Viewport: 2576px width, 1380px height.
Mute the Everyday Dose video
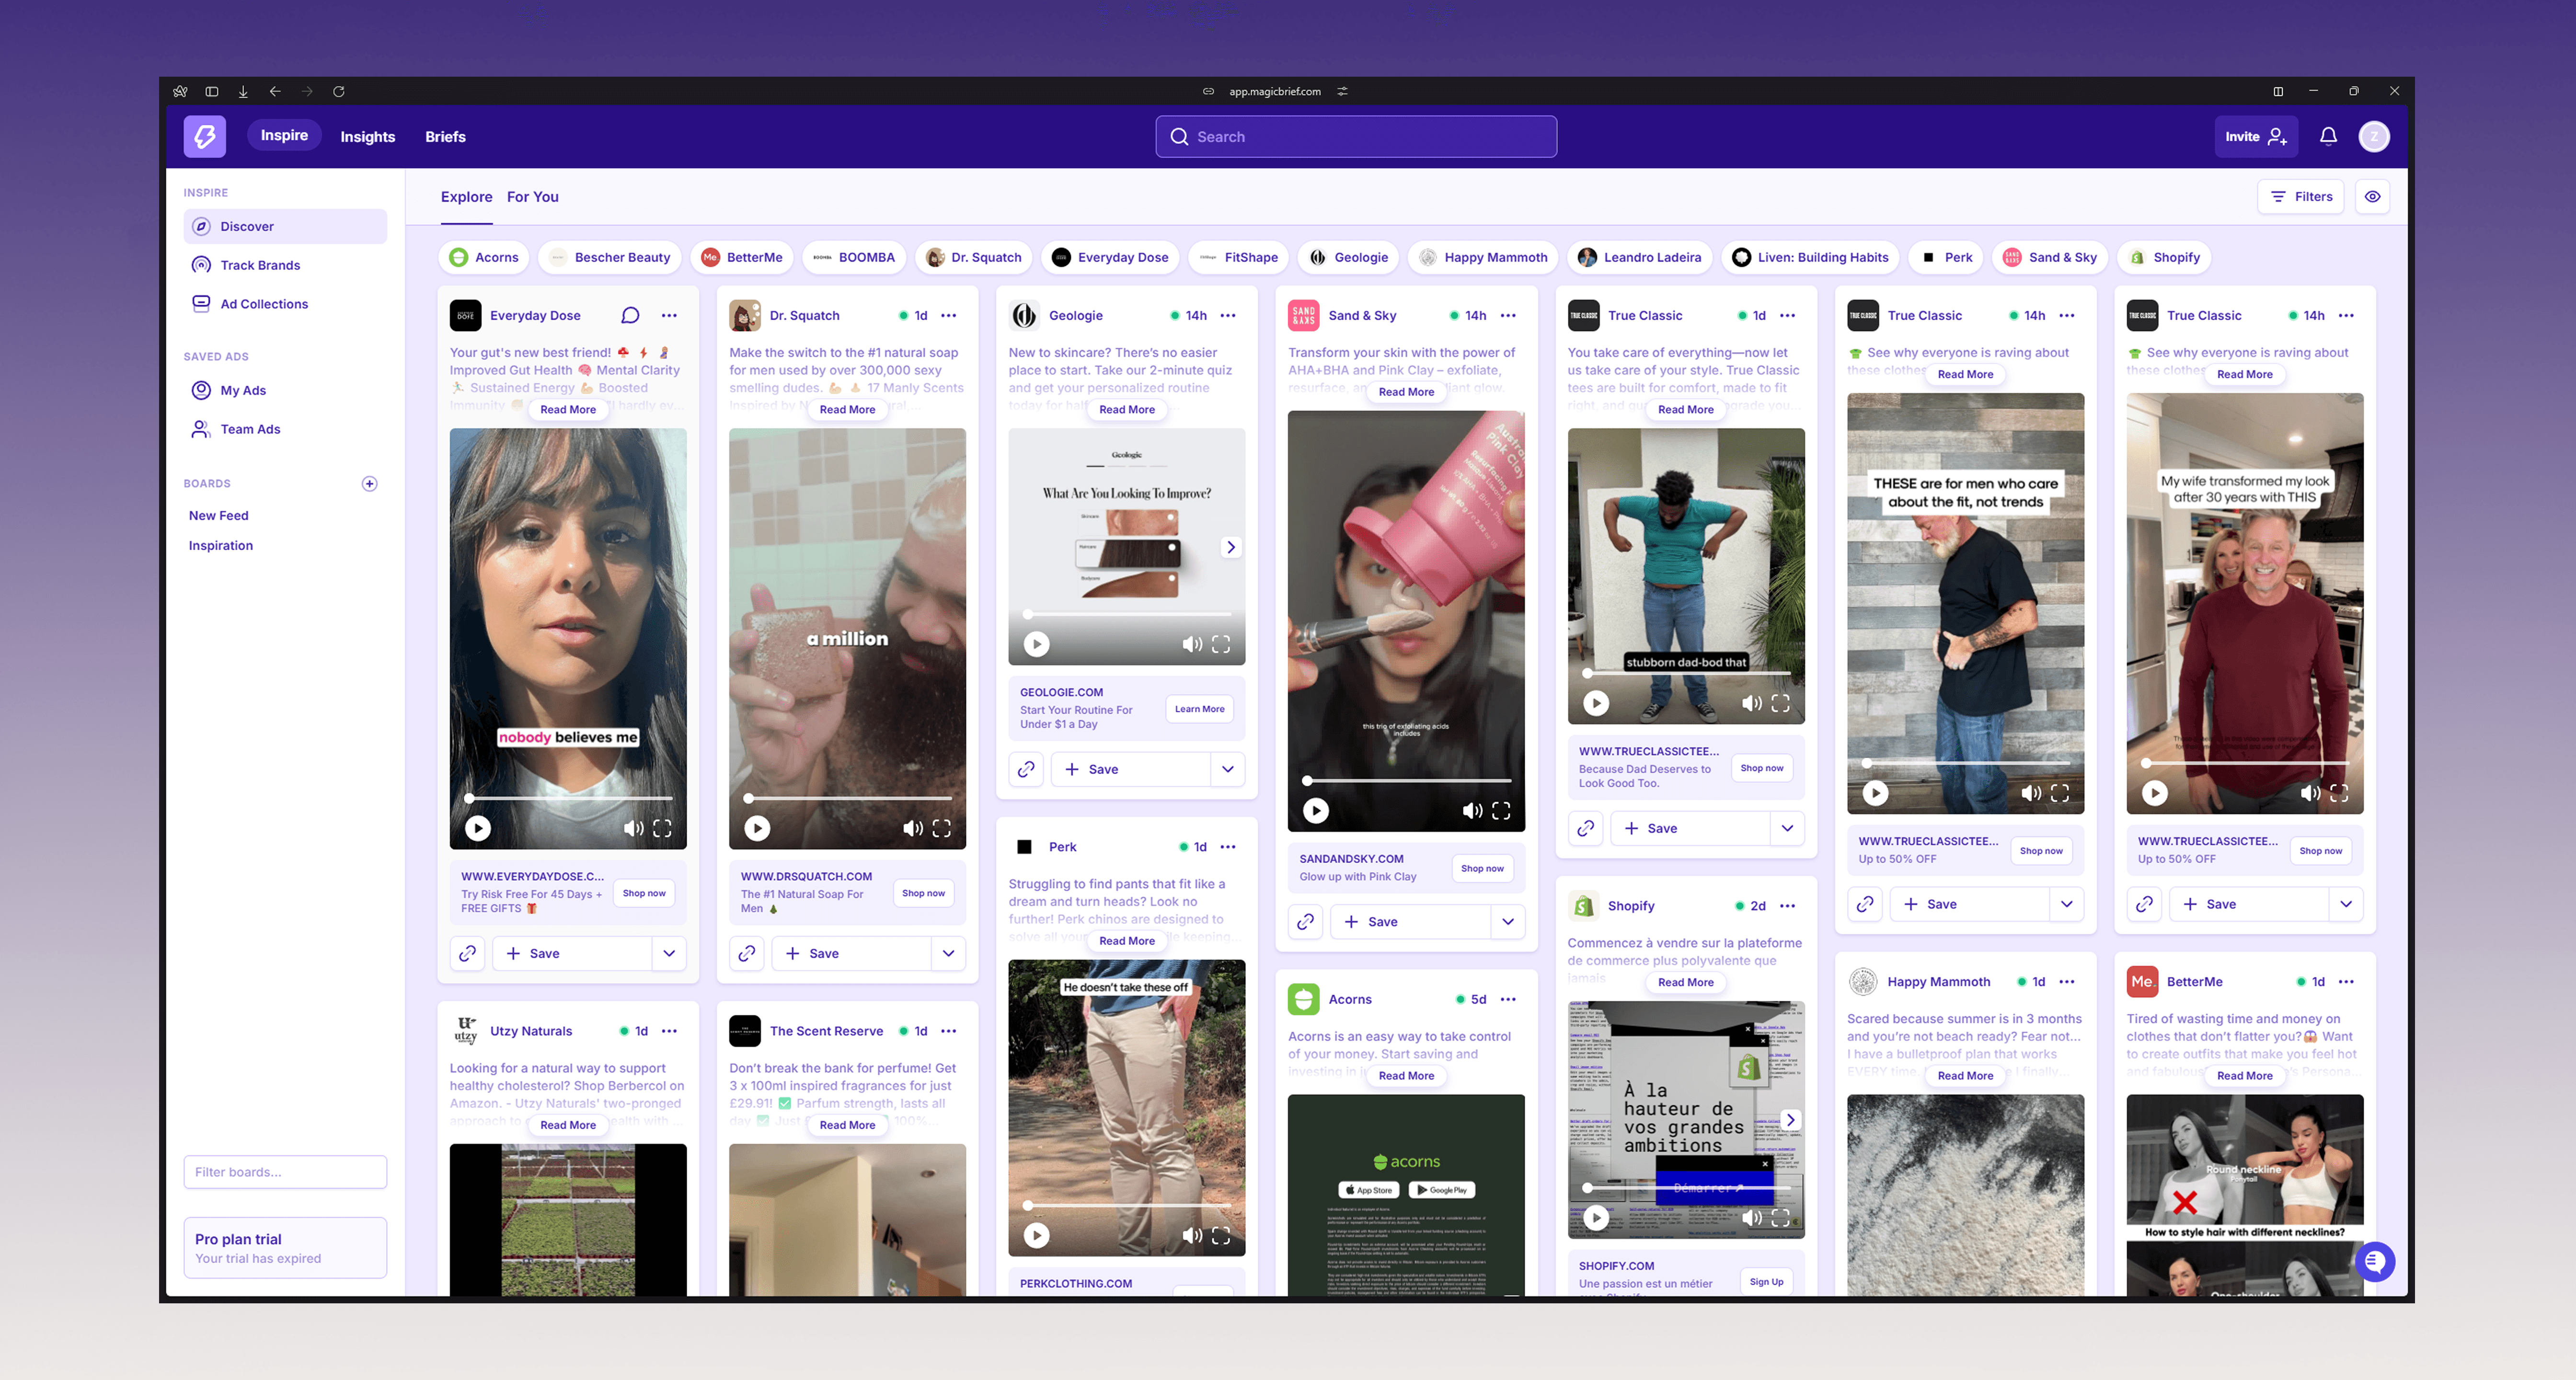tap(634, 827)
